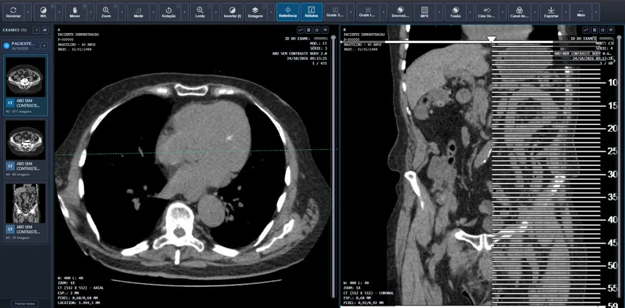The height and width of the screenshot is (308, 625).
Task: Toggle the Referência reference lines button
Action: click(288, 12)
